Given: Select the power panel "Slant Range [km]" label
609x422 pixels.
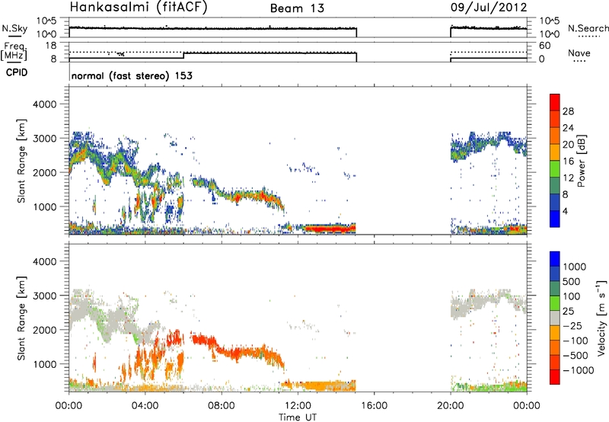Looking at the screenshot, I should point(21,161).
